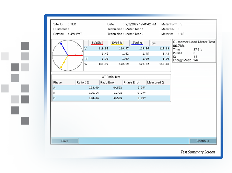This screenshot has width=232, height=173.
Task: Click voltage value 119.55
Action: (103, 48)
